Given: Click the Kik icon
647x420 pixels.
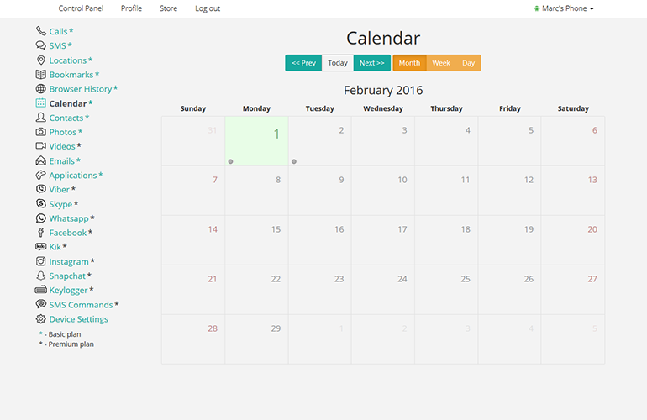Looking at the screenshot, I should point(41,247).
